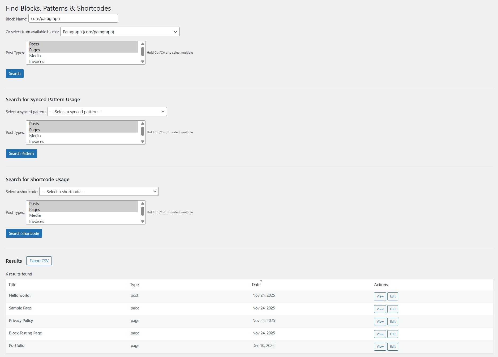Screen dimensions: 498x357
Task: Select Media in synced pattern Post Types
Action: point(83,135)
